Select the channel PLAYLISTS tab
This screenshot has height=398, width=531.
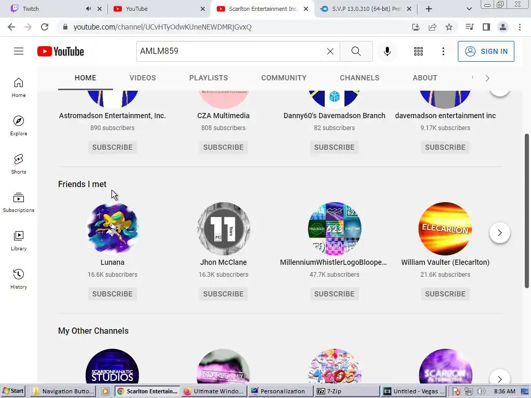pyautogui.click(x=208, y=78)
